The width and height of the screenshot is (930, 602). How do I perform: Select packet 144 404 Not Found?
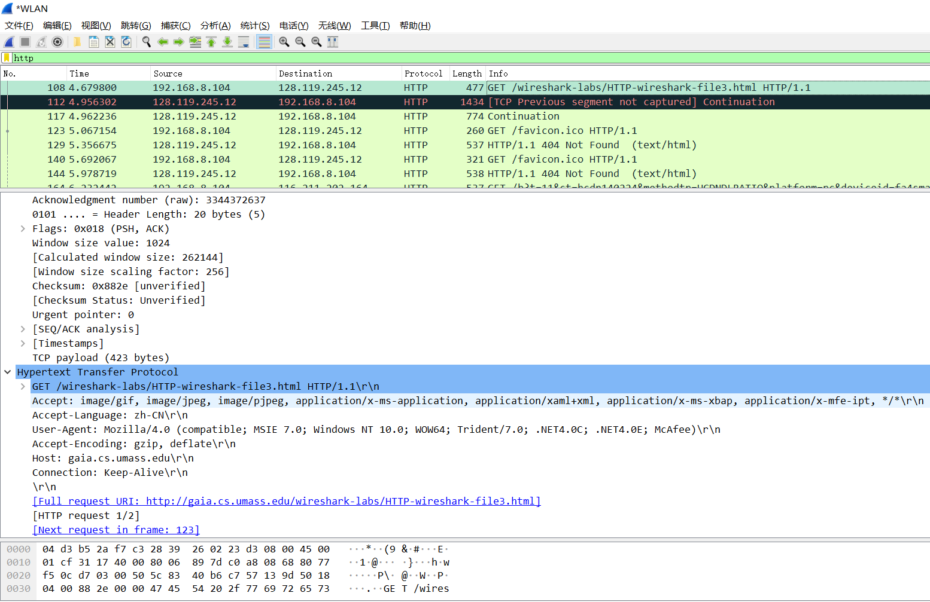(465, 174)
